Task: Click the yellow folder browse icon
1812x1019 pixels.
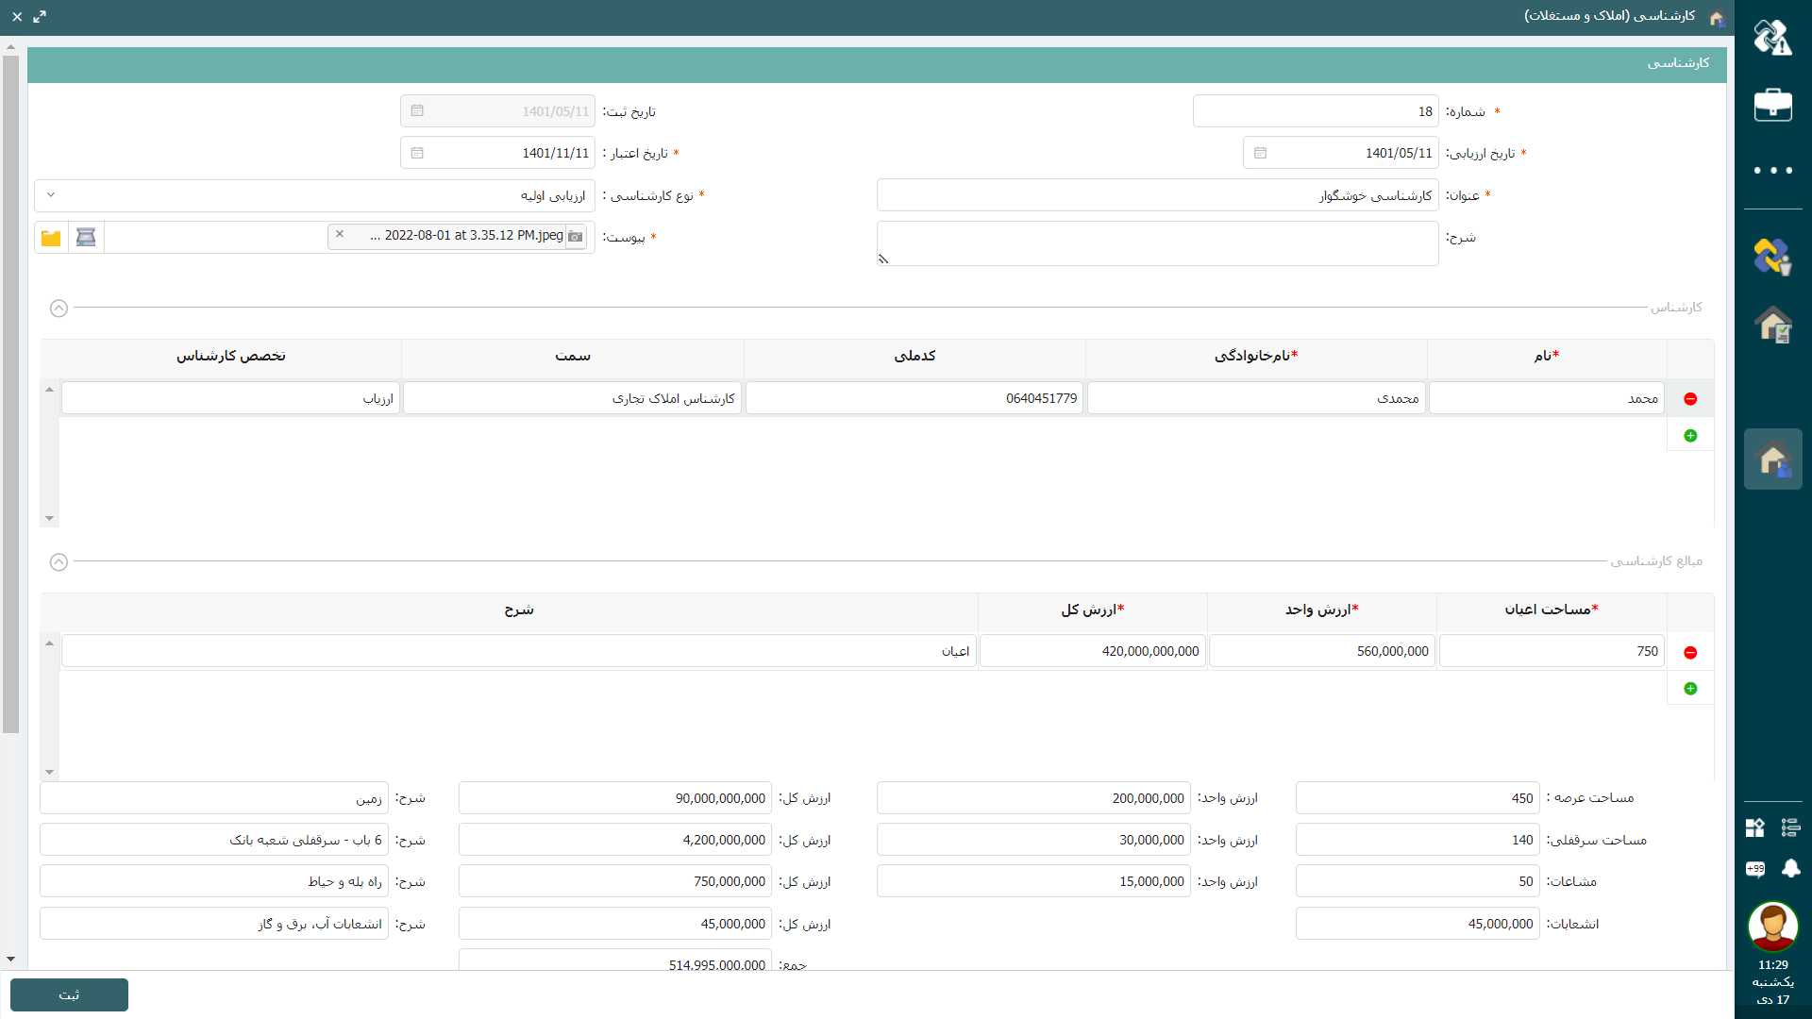Action: (51, 237)
